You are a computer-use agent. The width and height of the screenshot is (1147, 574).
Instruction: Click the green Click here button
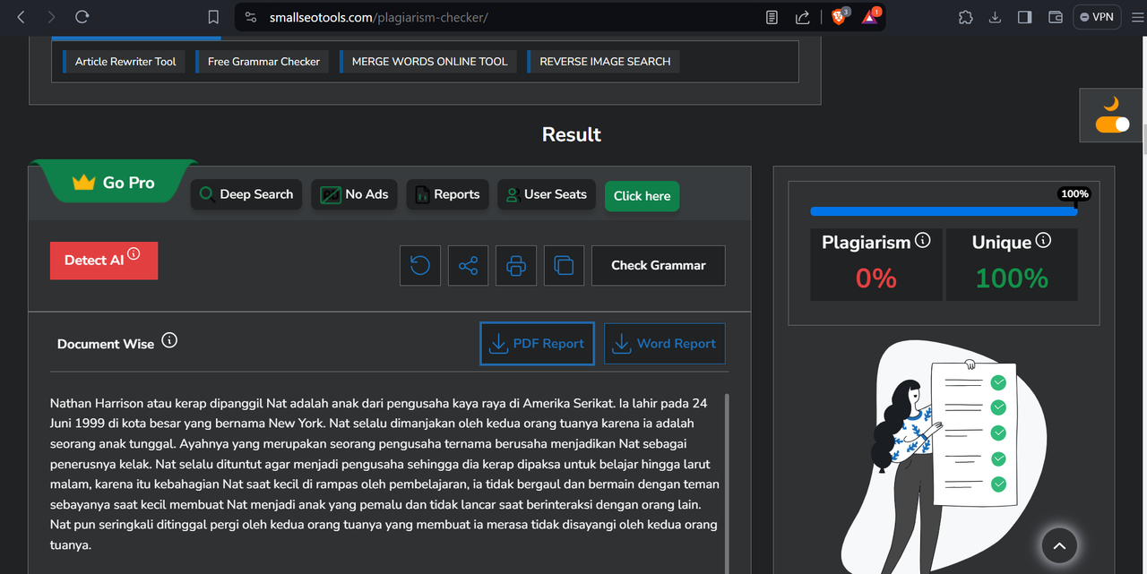click(x=642, y=196)
